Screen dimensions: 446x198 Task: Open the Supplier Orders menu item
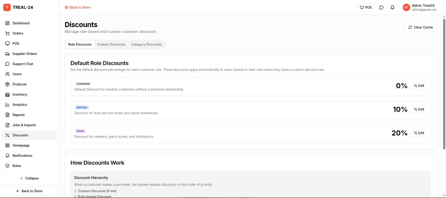pyautogui.click(x=29, y=54)
